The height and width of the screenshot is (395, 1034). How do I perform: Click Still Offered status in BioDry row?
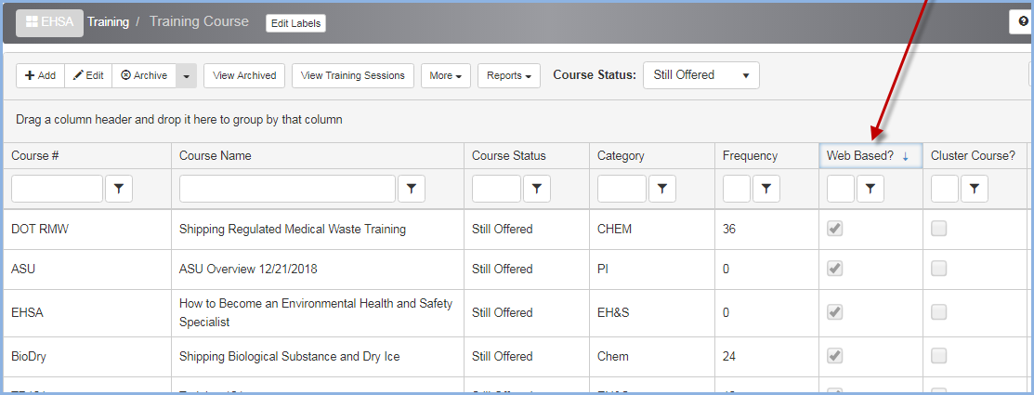click(503, 357)
